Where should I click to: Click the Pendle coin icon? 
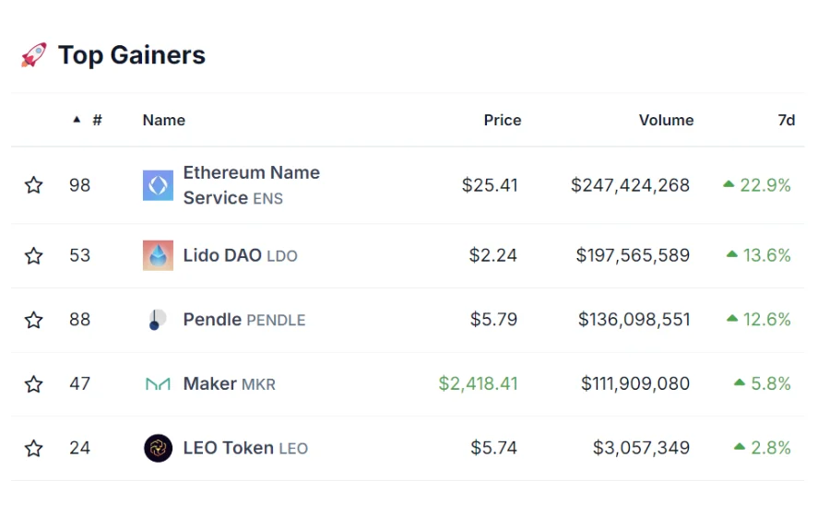click(158, 320)
